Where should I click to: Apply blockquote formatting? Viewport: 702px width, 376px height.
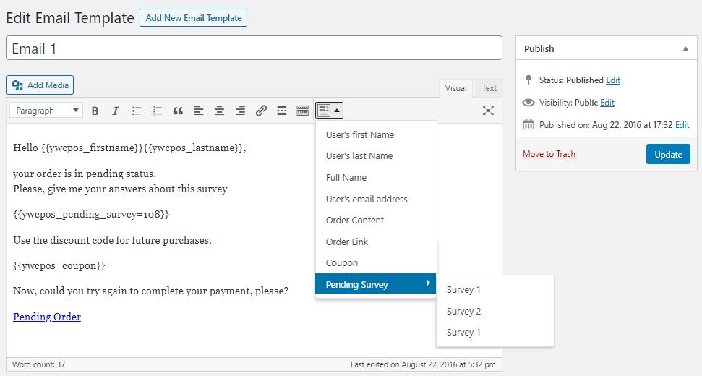pyautogui.click(x=178, y=111)
